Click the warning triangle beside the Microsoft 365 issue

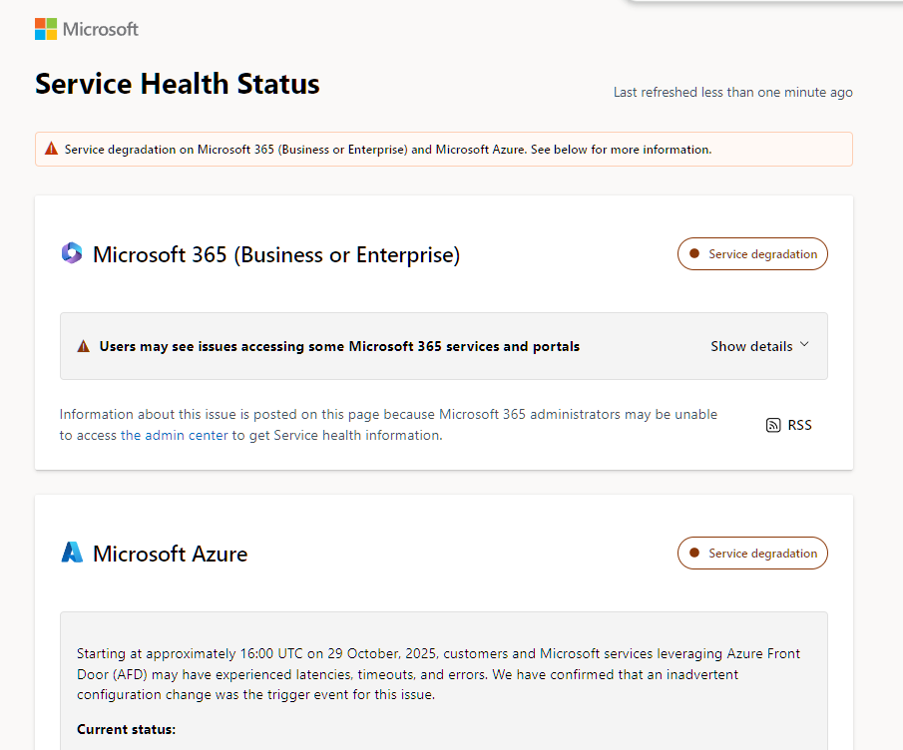click(84, 347)
